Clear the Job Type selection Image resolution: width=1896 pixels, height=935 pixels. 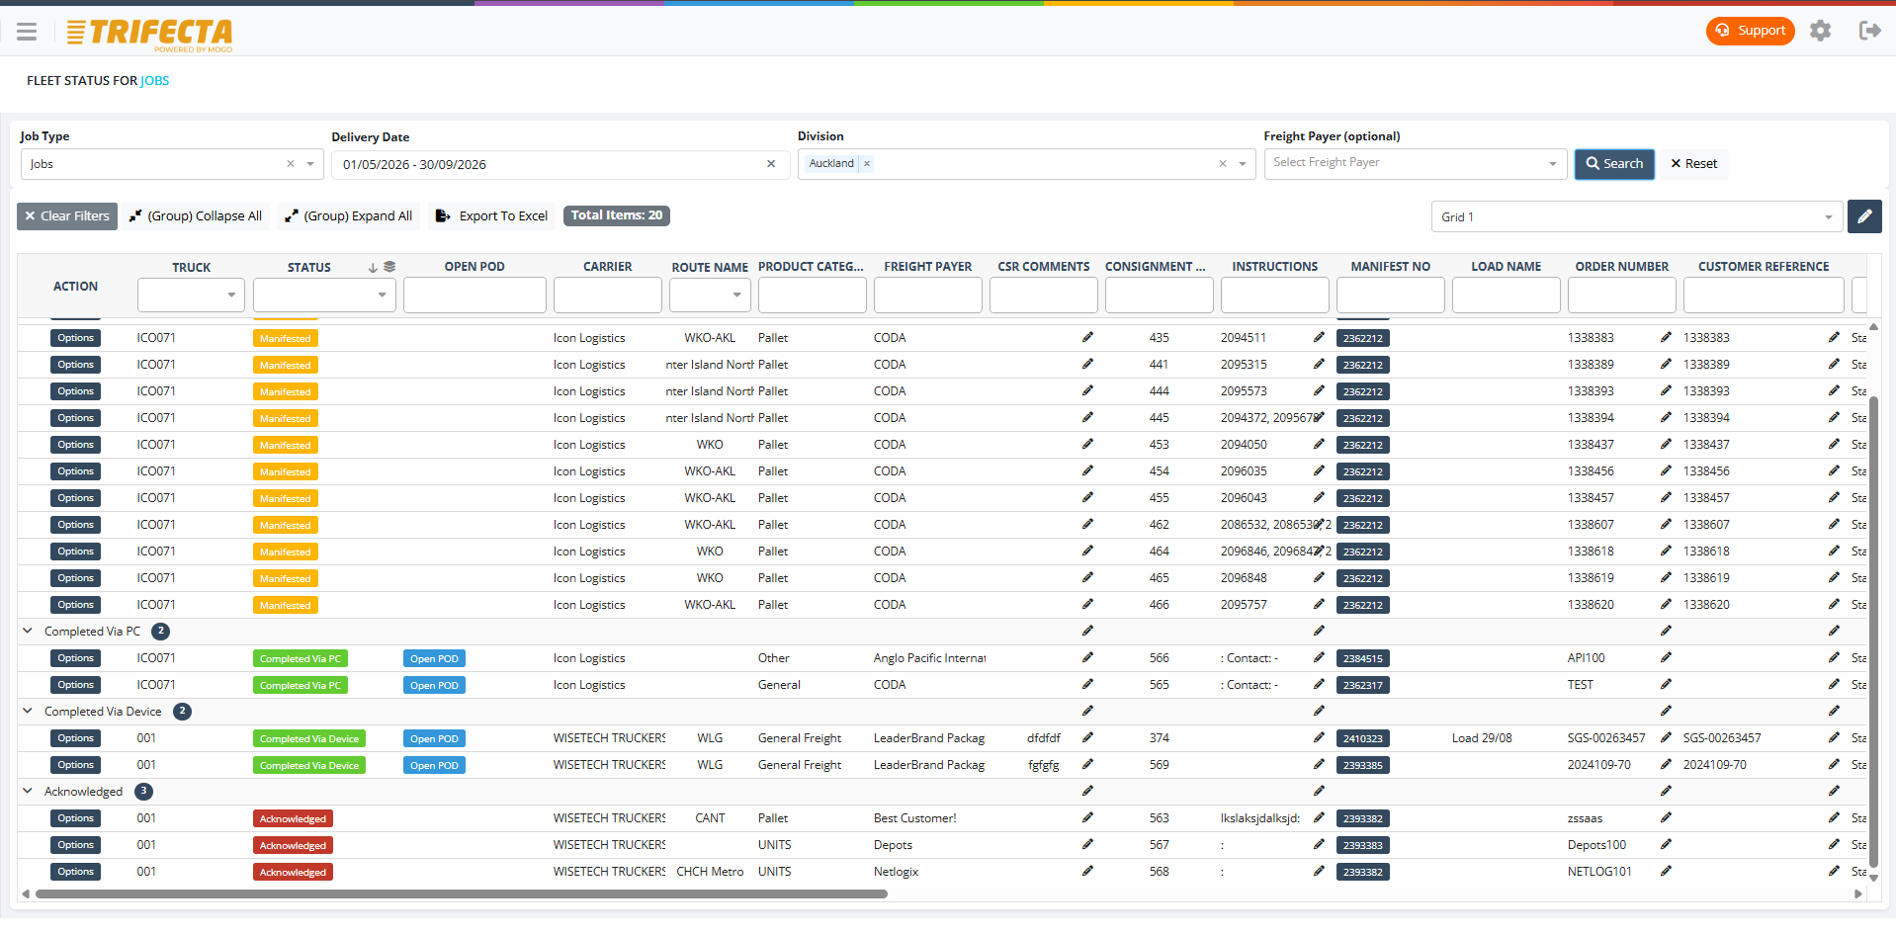tap(291, 164)
